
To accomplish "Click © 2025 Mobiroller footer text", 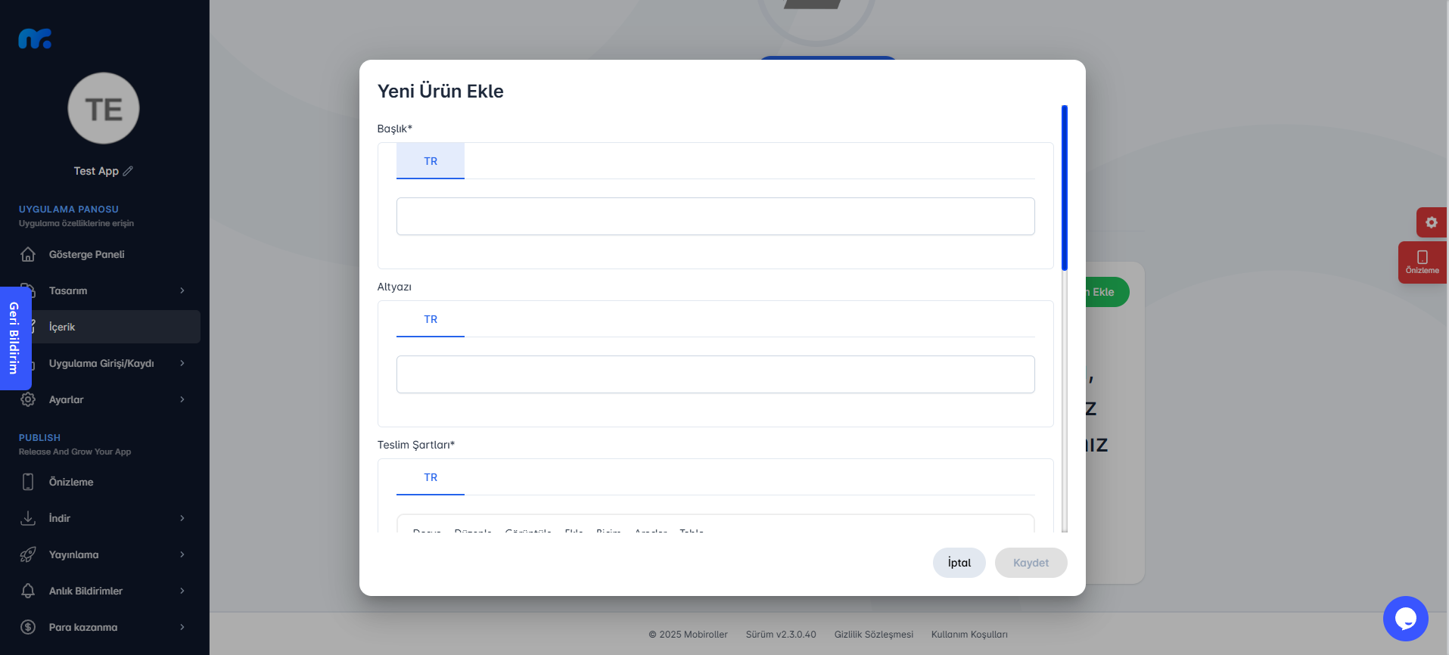I will 688,635.
